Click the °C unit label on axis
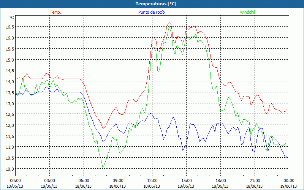 [12, 17]
